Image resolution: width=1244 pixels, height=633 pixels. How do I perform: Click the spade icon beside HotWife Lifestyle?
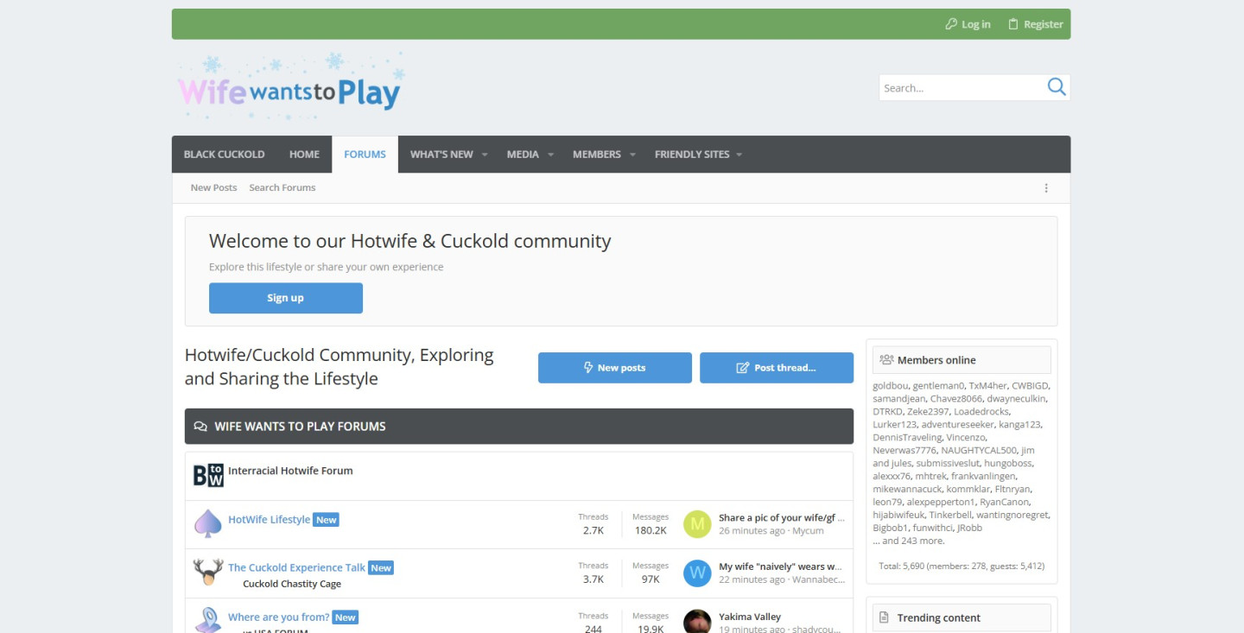coord(207,523)
